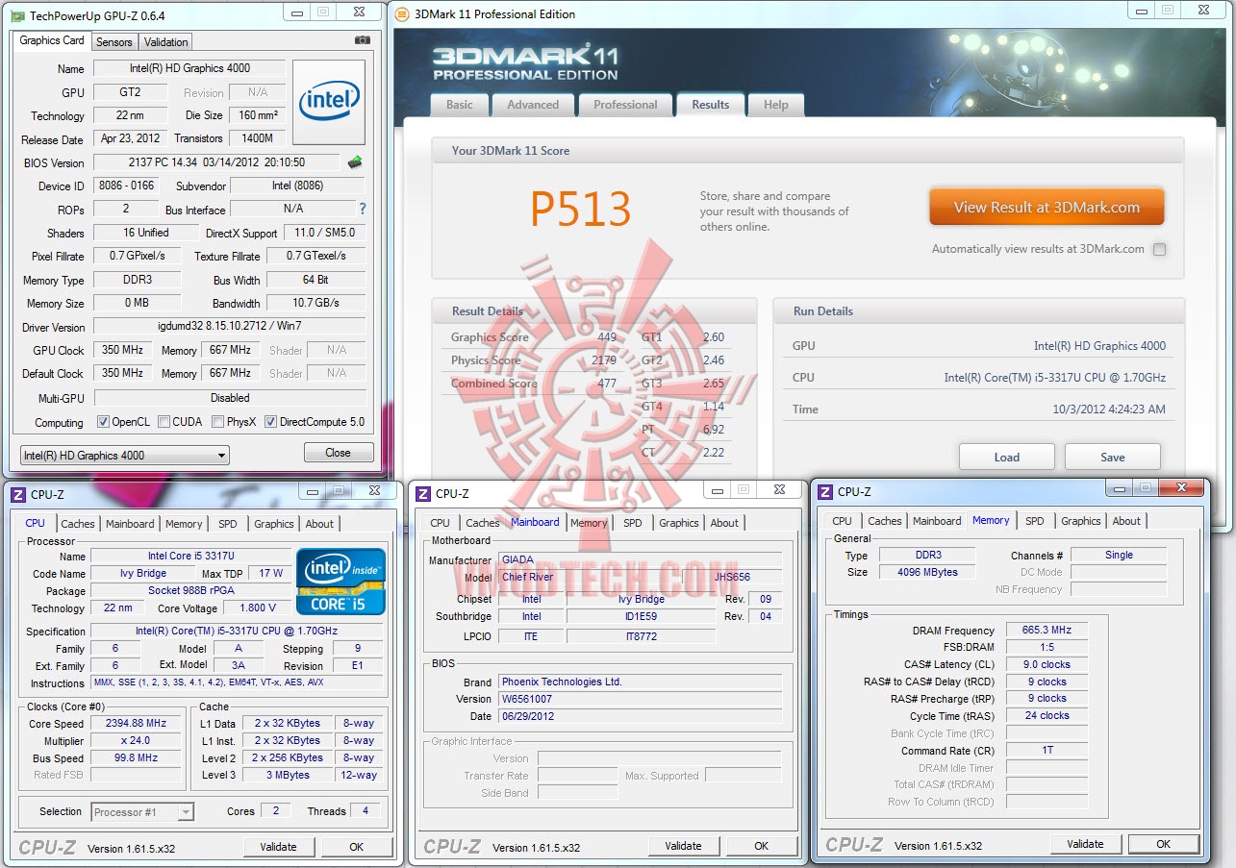Click the DRAM Frequency value 665.3 MHz
This screenshot has height=868, width=1236.
(x=1047, y=631)
